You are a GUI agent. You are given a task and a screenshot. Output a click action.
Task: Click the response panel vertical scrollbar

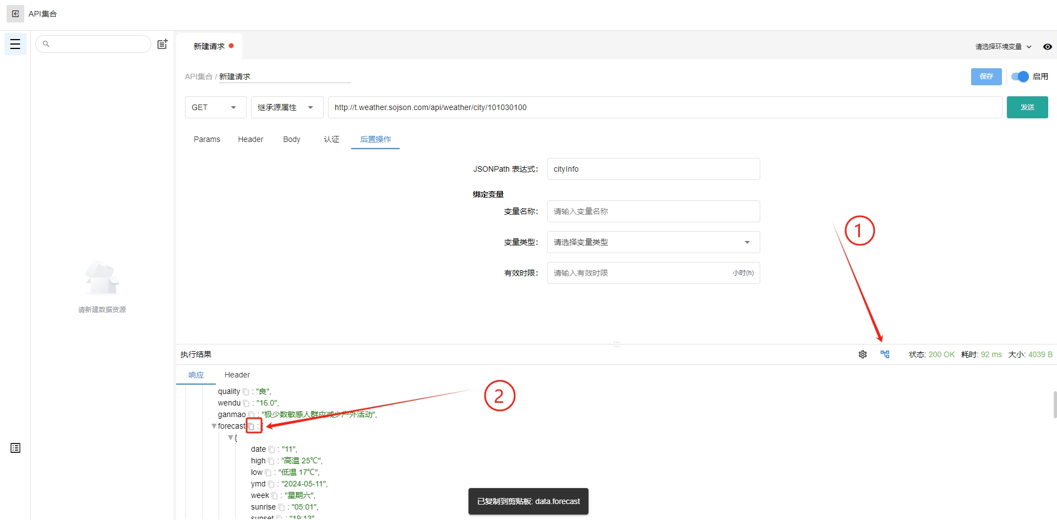pyautogui.click(x=1055, y=405)
